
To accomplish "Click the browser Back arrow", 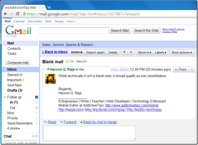I will pyautogui.click(x=5, y=14).
